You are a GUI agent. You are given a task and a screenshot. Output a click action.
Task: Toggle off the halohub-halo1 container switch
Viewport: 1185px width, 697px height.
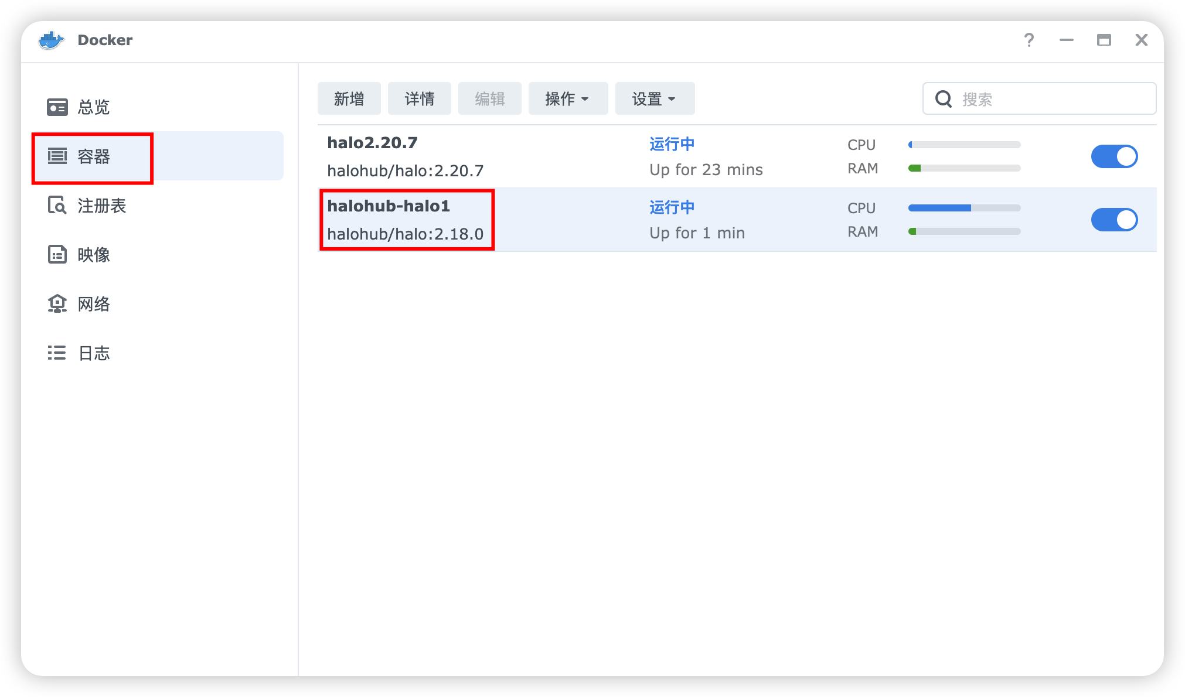coord(1115,220)
